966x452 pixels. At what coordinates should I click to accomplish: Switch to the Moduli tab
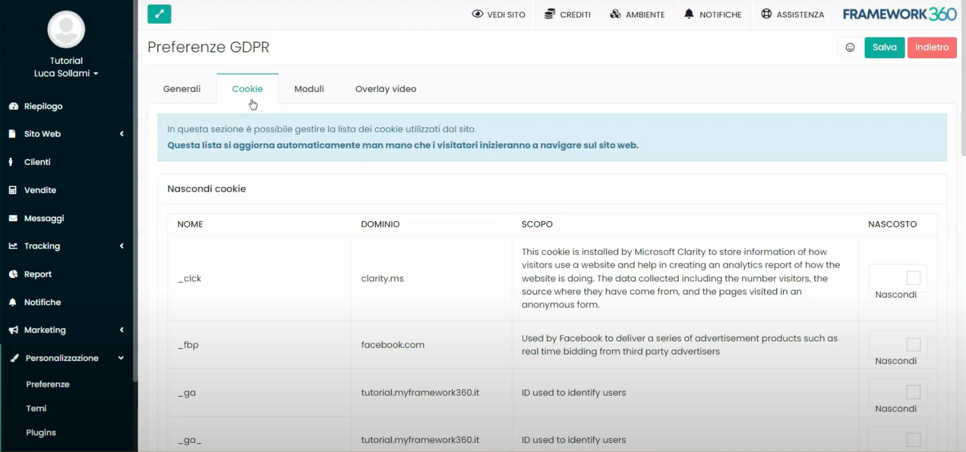point(309,89)
